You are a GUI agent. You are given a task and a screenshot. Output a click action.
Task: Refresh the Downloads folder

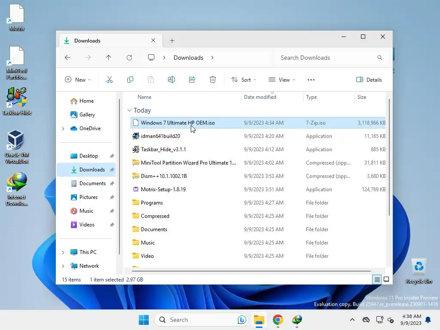pos(129,58)
